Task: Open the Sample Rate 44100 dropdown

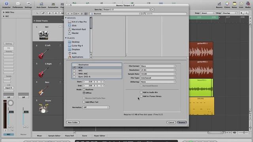Action: click(158, 74)
